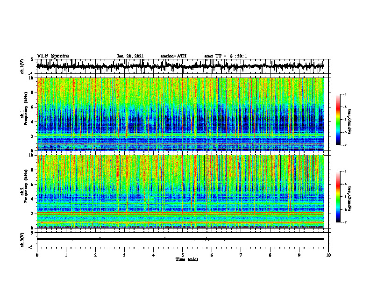Click inside the ch.1 spectrogram panel
Image resolution: width=370 pixels, height=286 pixels.
(x=180, y=114)
